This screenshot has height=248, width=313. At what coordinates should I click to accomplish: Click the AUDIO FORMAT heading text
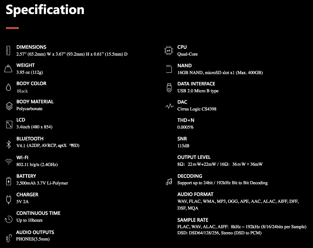coord(195,194)
